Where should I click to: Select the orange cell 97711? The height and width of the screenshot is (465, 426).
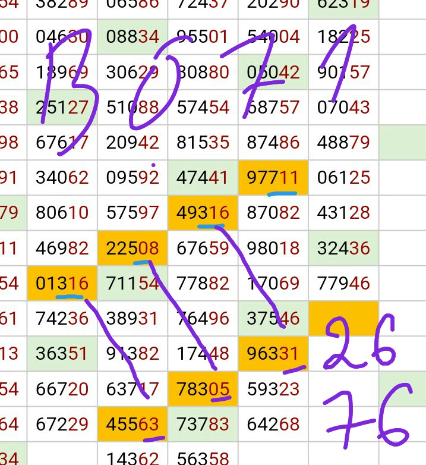(273, 178)
